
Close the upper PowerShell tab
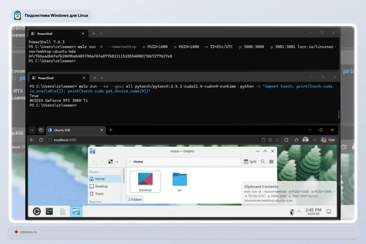point(83,34)
